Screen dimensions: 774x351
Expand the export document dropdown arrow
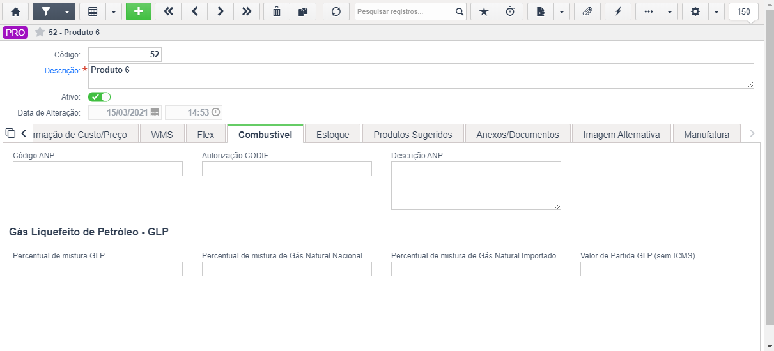(x=561, y=11)
